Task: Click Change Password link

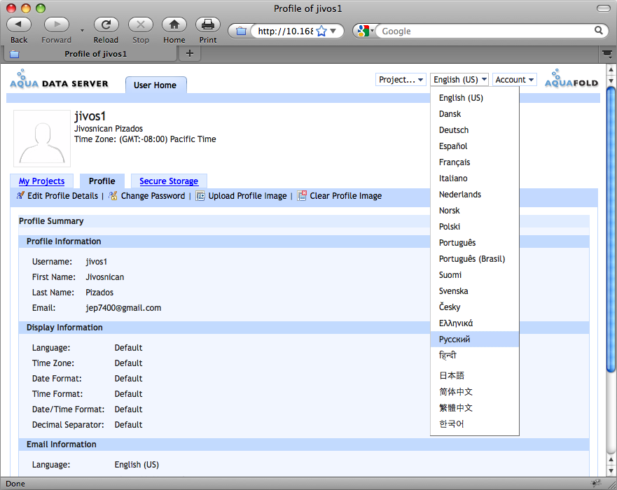Action: coord(153,196)
